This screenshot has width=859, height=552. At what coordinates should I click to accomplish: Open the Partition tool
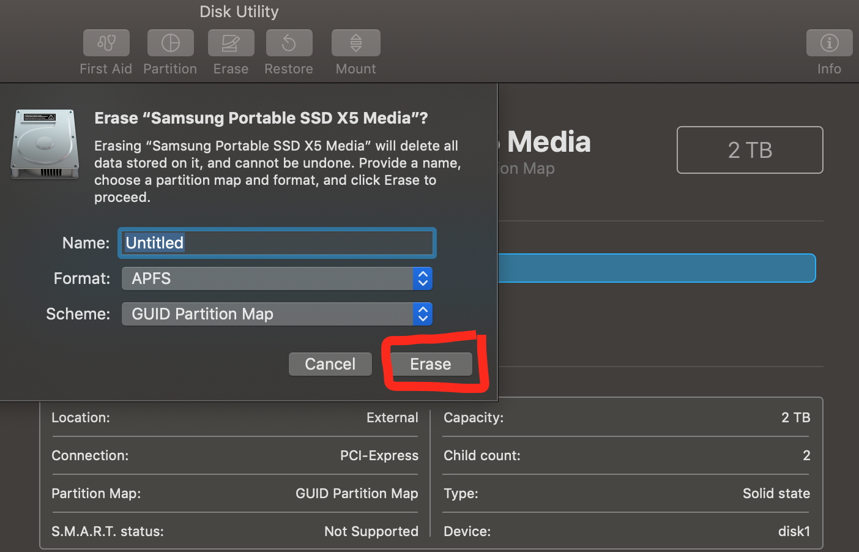click(171, 43)
